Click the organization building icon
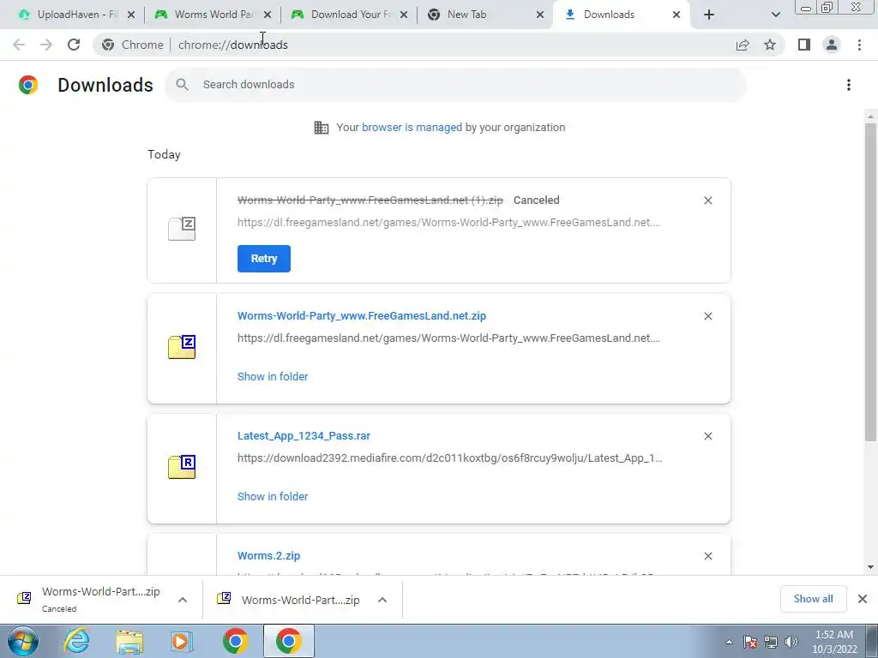Image resolution: width=878 pixels, height=658 pixels. (x=322, y=128)
